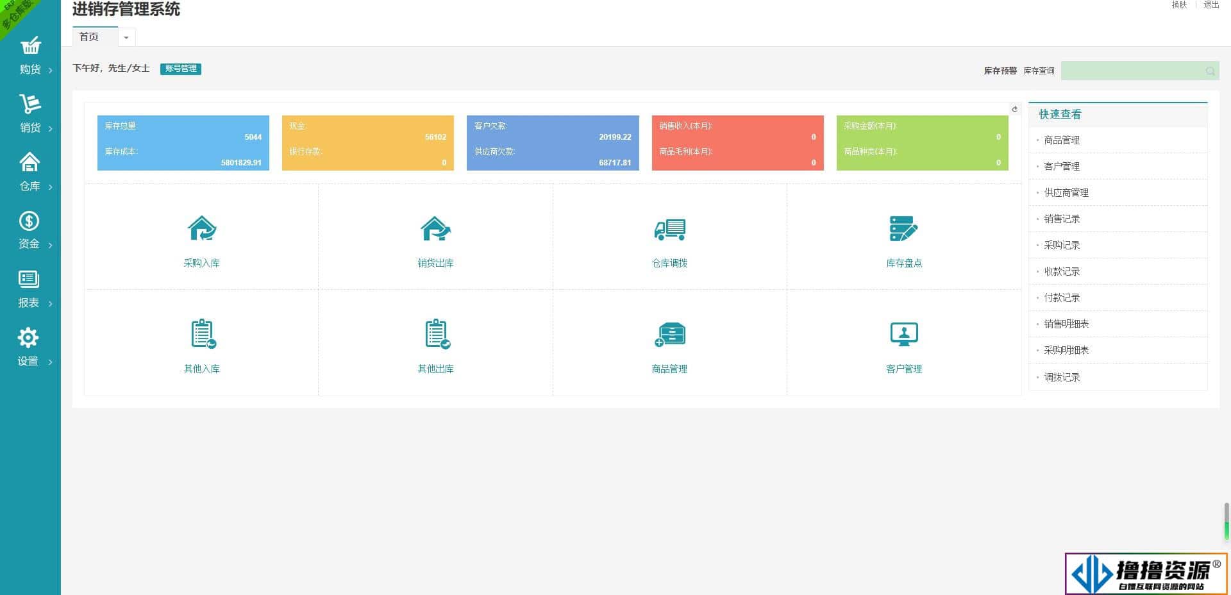Click the 账号管理 button
This screenshot has height=595, width=1231.
click(x=181, y=69)
